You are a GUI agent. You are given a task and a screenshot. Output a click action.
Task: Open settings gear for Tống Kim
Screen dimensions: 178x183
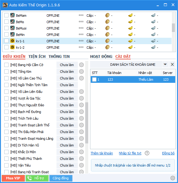point(81,72)
